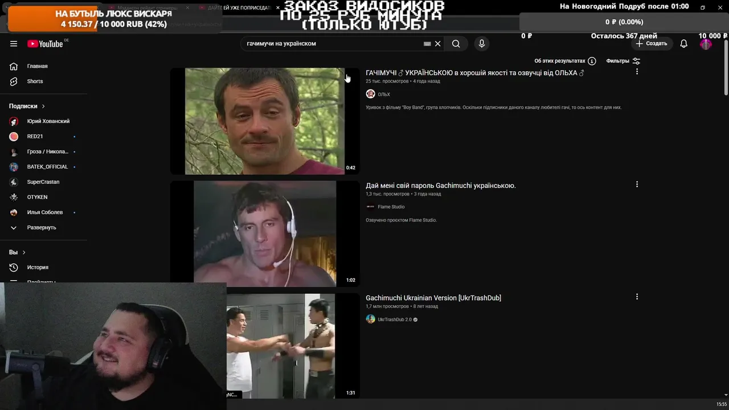Screen dimensions: 729x410
Task: Click the video description text about Boy Band
Action: (493, 108)
